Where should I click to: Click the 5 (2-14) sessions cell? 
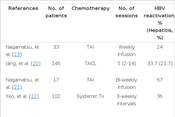click(127, 64)
